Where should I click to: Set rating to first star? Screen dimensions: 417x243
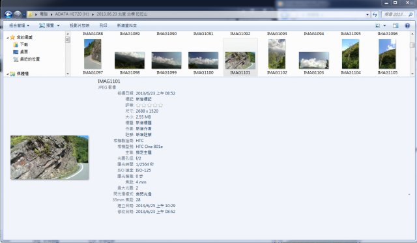pyautogui.click(x=138, y=106)
